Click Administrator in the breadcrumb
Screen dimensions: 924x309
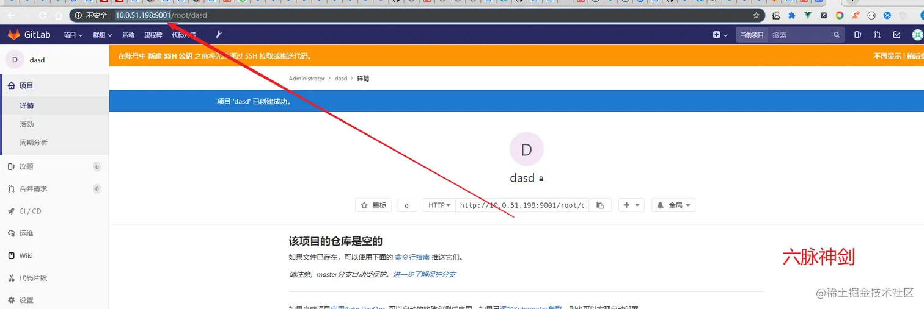click(x=307, y=79)
